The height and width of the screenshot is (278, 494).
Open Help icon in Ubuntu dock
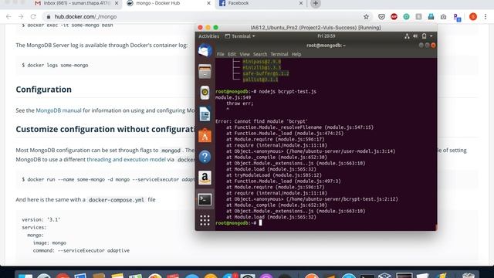[x=205, y=157]
